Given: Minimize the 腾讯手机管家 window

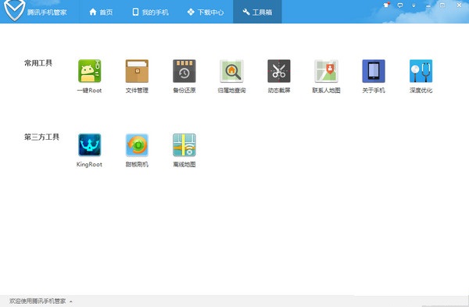Looking at the screenshot, I should click(x=428, y=5).
